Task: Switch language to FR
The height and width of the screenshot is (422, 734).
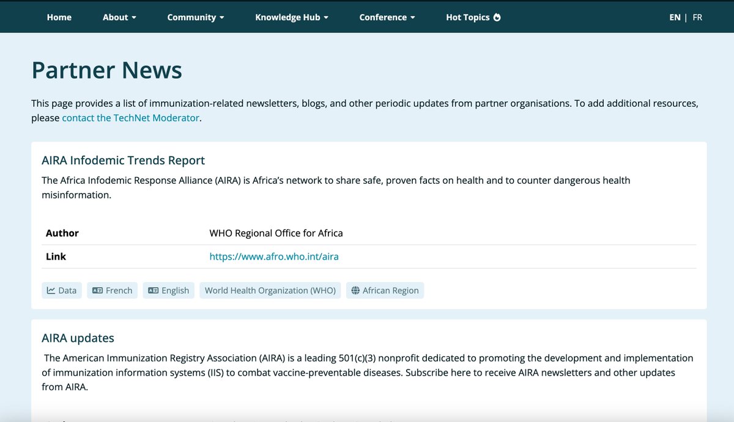Action: 697,17
